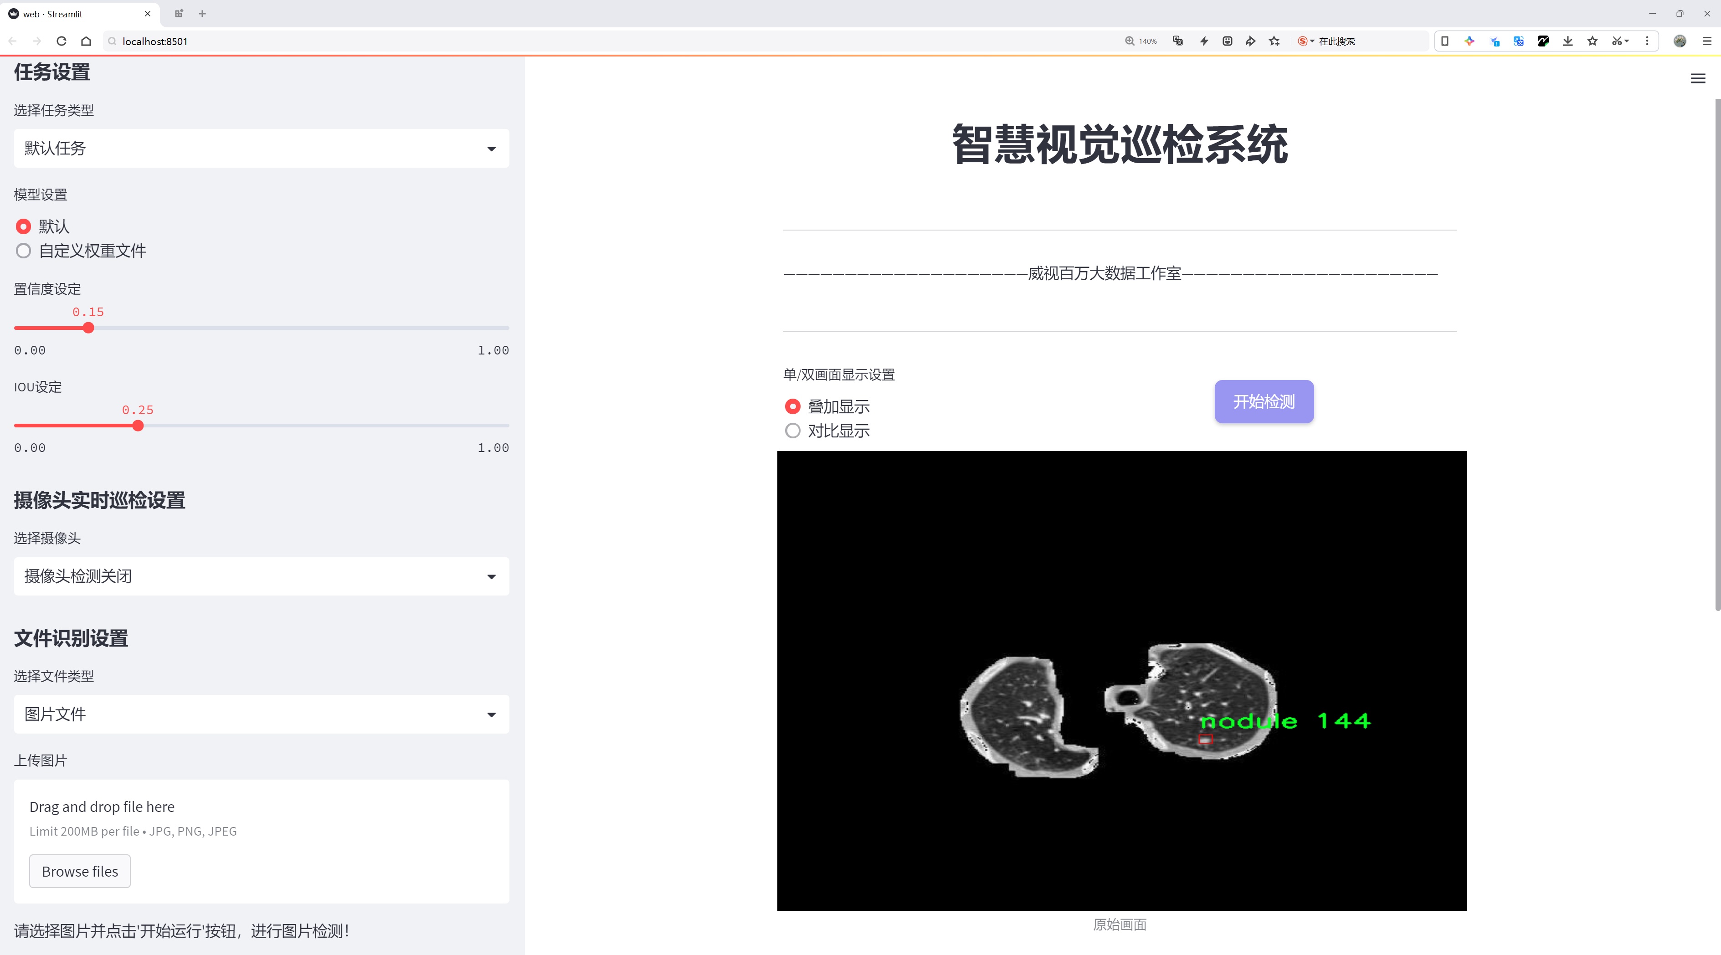Expand the '默认任务' task type dropdown

[261, 148]
